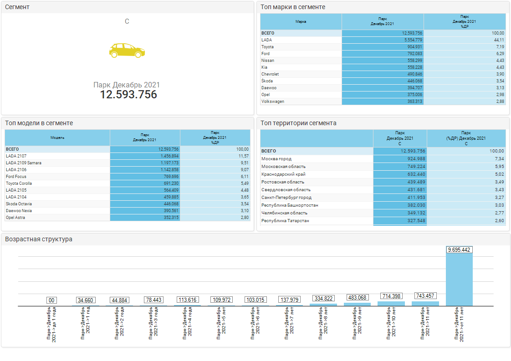Click the bar labeled 714.398
This screenshot has height=361, width=511.
391,303
